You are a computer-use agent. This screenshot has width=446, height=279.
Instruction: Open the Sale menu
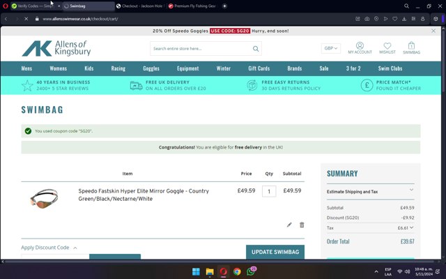(323, 68)
